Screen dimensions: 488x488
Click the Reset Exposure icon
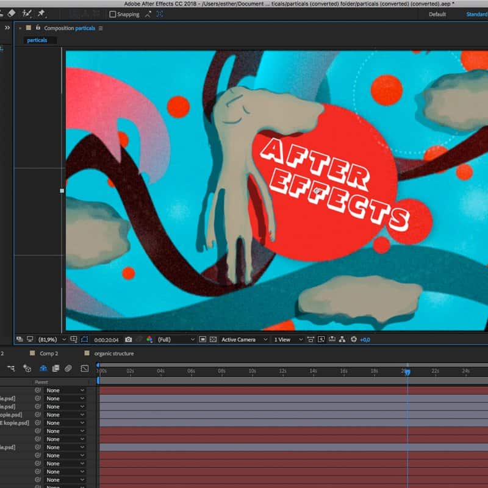(x=354, y=339)
